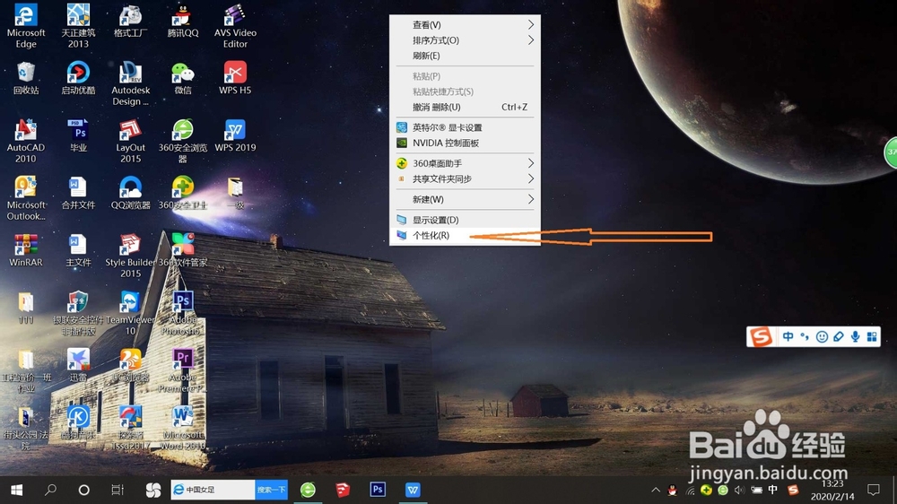Open Photoshop taskbar icon

click(377, 490)
